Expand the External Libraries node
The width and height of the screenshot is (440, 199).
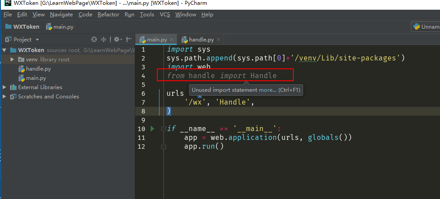pos(4,87)
